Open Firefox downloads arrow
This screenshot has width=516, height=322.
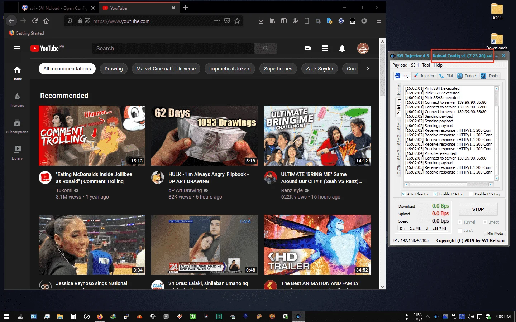[x=261, y=21]
